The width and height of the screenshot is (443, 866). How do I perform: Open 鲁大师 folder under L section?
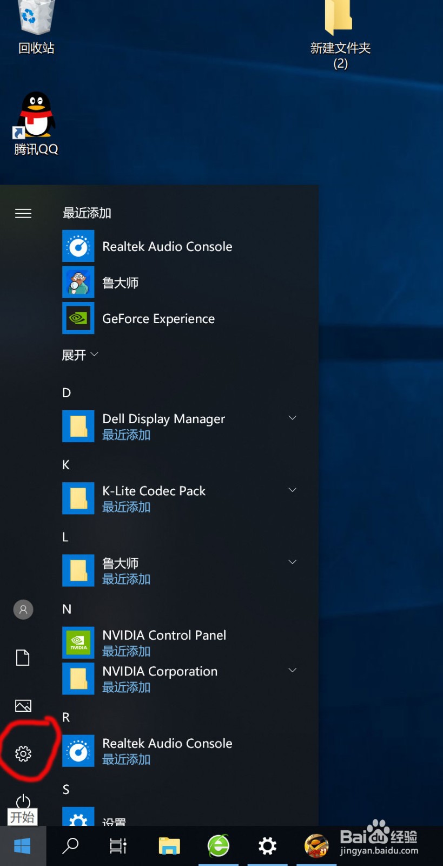click(x=178, y=570)
